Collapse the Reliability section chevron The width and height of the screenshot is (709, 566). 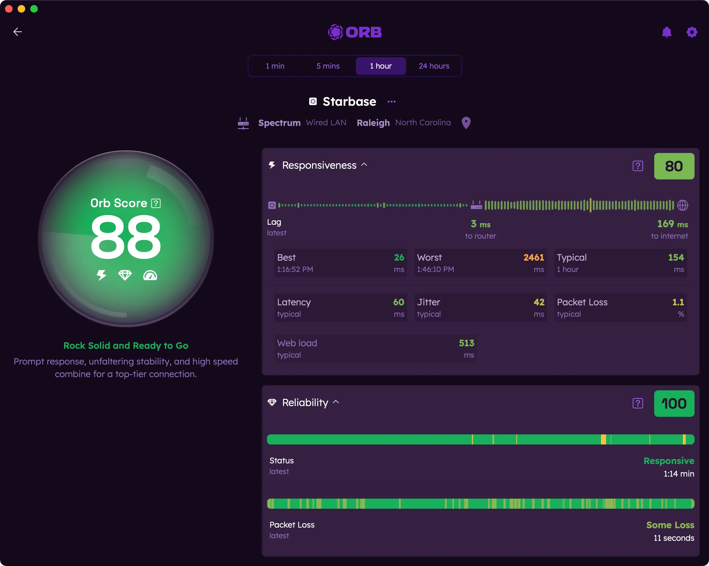coord(336,402)
